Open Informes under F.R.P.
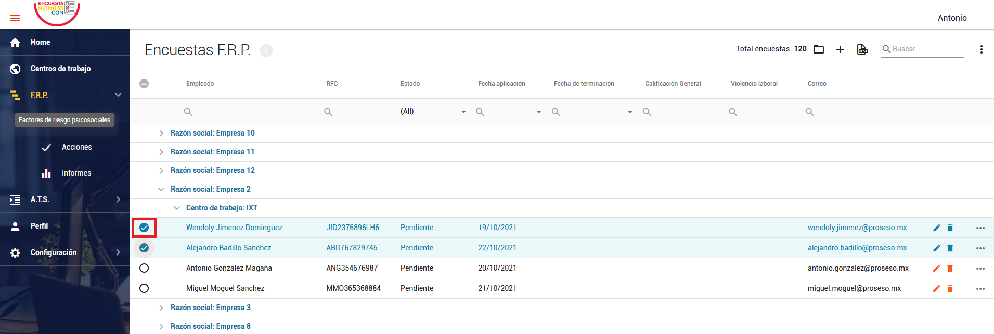Screen dimensions: 994x334 tap(76, 173)
